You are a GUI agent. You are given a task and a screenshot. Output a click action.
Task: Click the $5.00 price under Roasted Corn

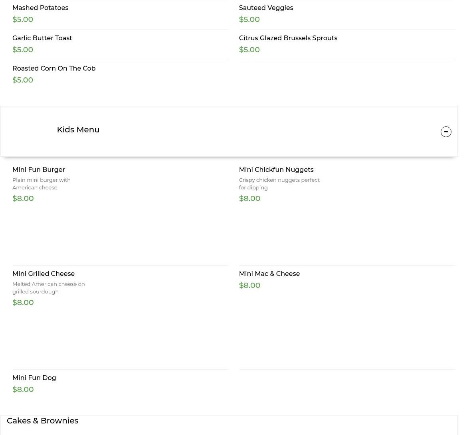click(x=23, y=80)
